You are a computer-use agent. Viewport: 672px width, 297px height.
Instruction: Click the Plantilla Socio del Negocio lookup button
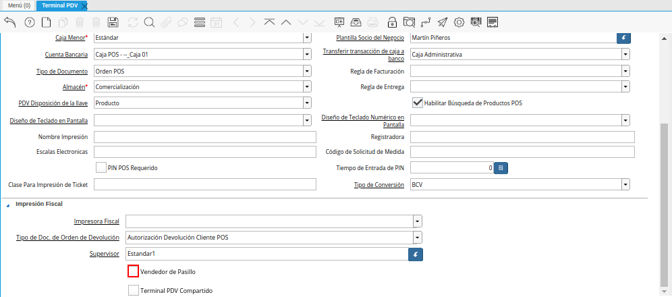623,38
